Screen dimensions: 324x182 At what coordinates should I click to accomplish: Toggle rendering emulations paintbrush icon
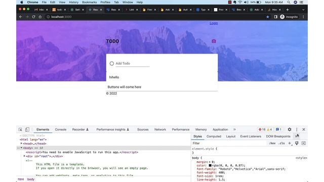pos(297,143)
